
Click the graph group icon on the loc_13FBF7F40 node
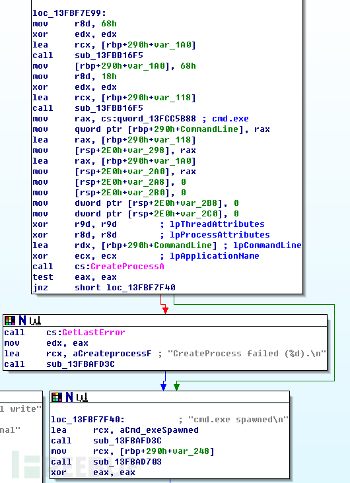pos(82,397)
